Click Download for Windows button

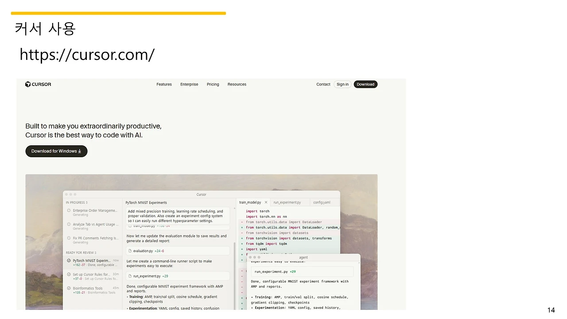point(56,151)
